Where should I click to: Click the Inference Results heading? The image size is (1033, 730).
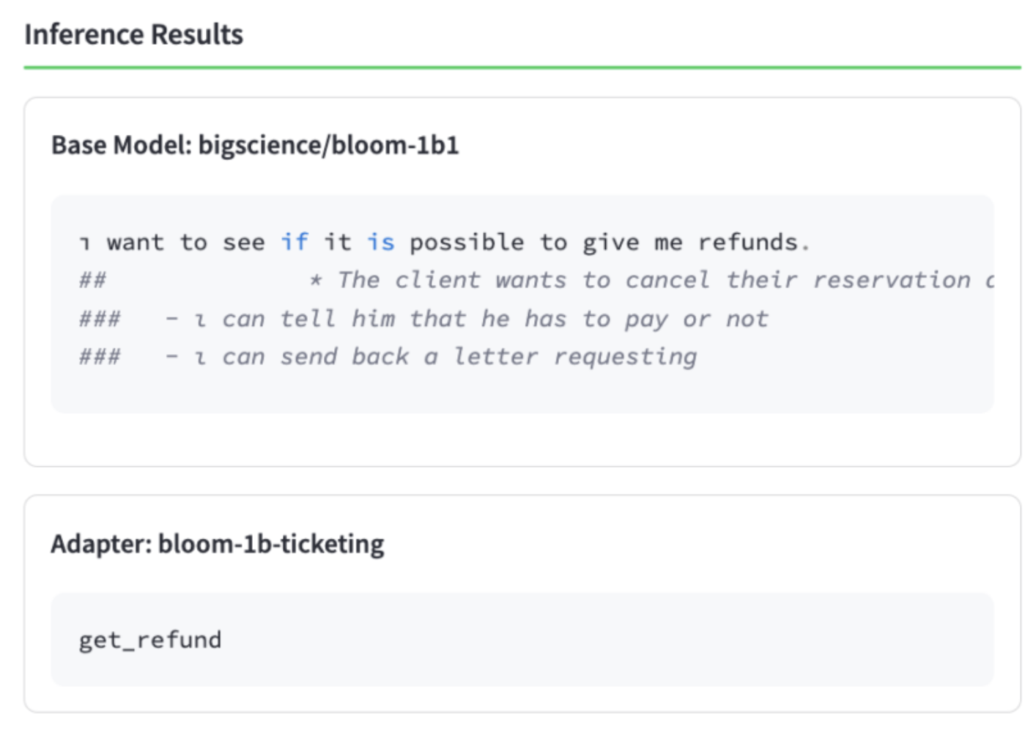[133, 34]
